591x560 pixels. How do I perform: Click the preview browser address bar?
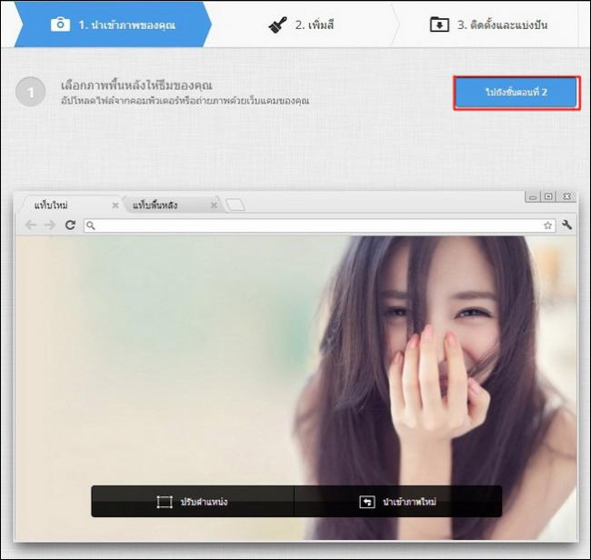(x=320, y=225)
